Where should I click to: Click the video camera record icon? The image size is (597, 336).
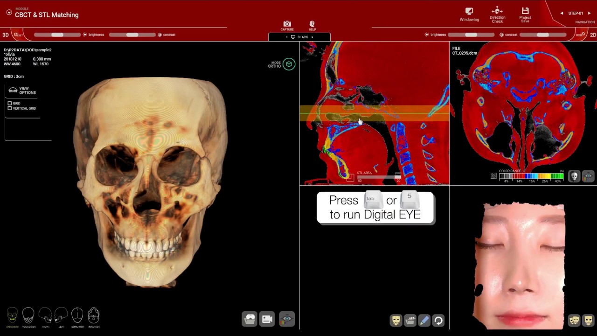[x=267, y=319]
